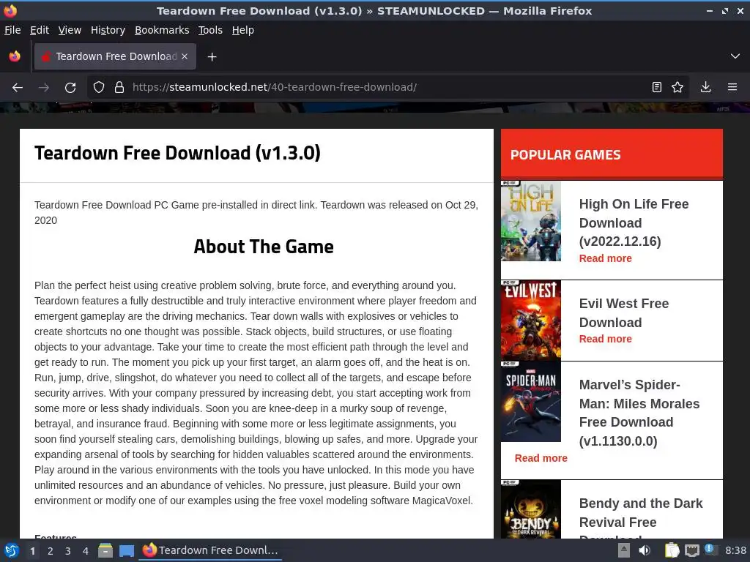Click the forward navigation arrow
Viewport: 750px width, 562px height.
click(44, 88)
